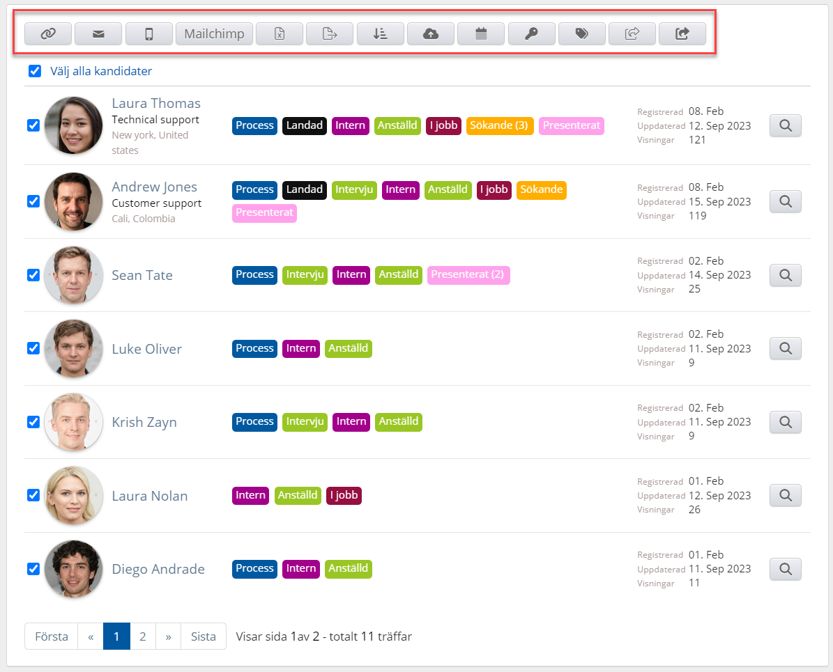The height and width of the screenshot is (672, 833).
Task: Click the magnifier button for Sean Tate
Action: (785, 275)
